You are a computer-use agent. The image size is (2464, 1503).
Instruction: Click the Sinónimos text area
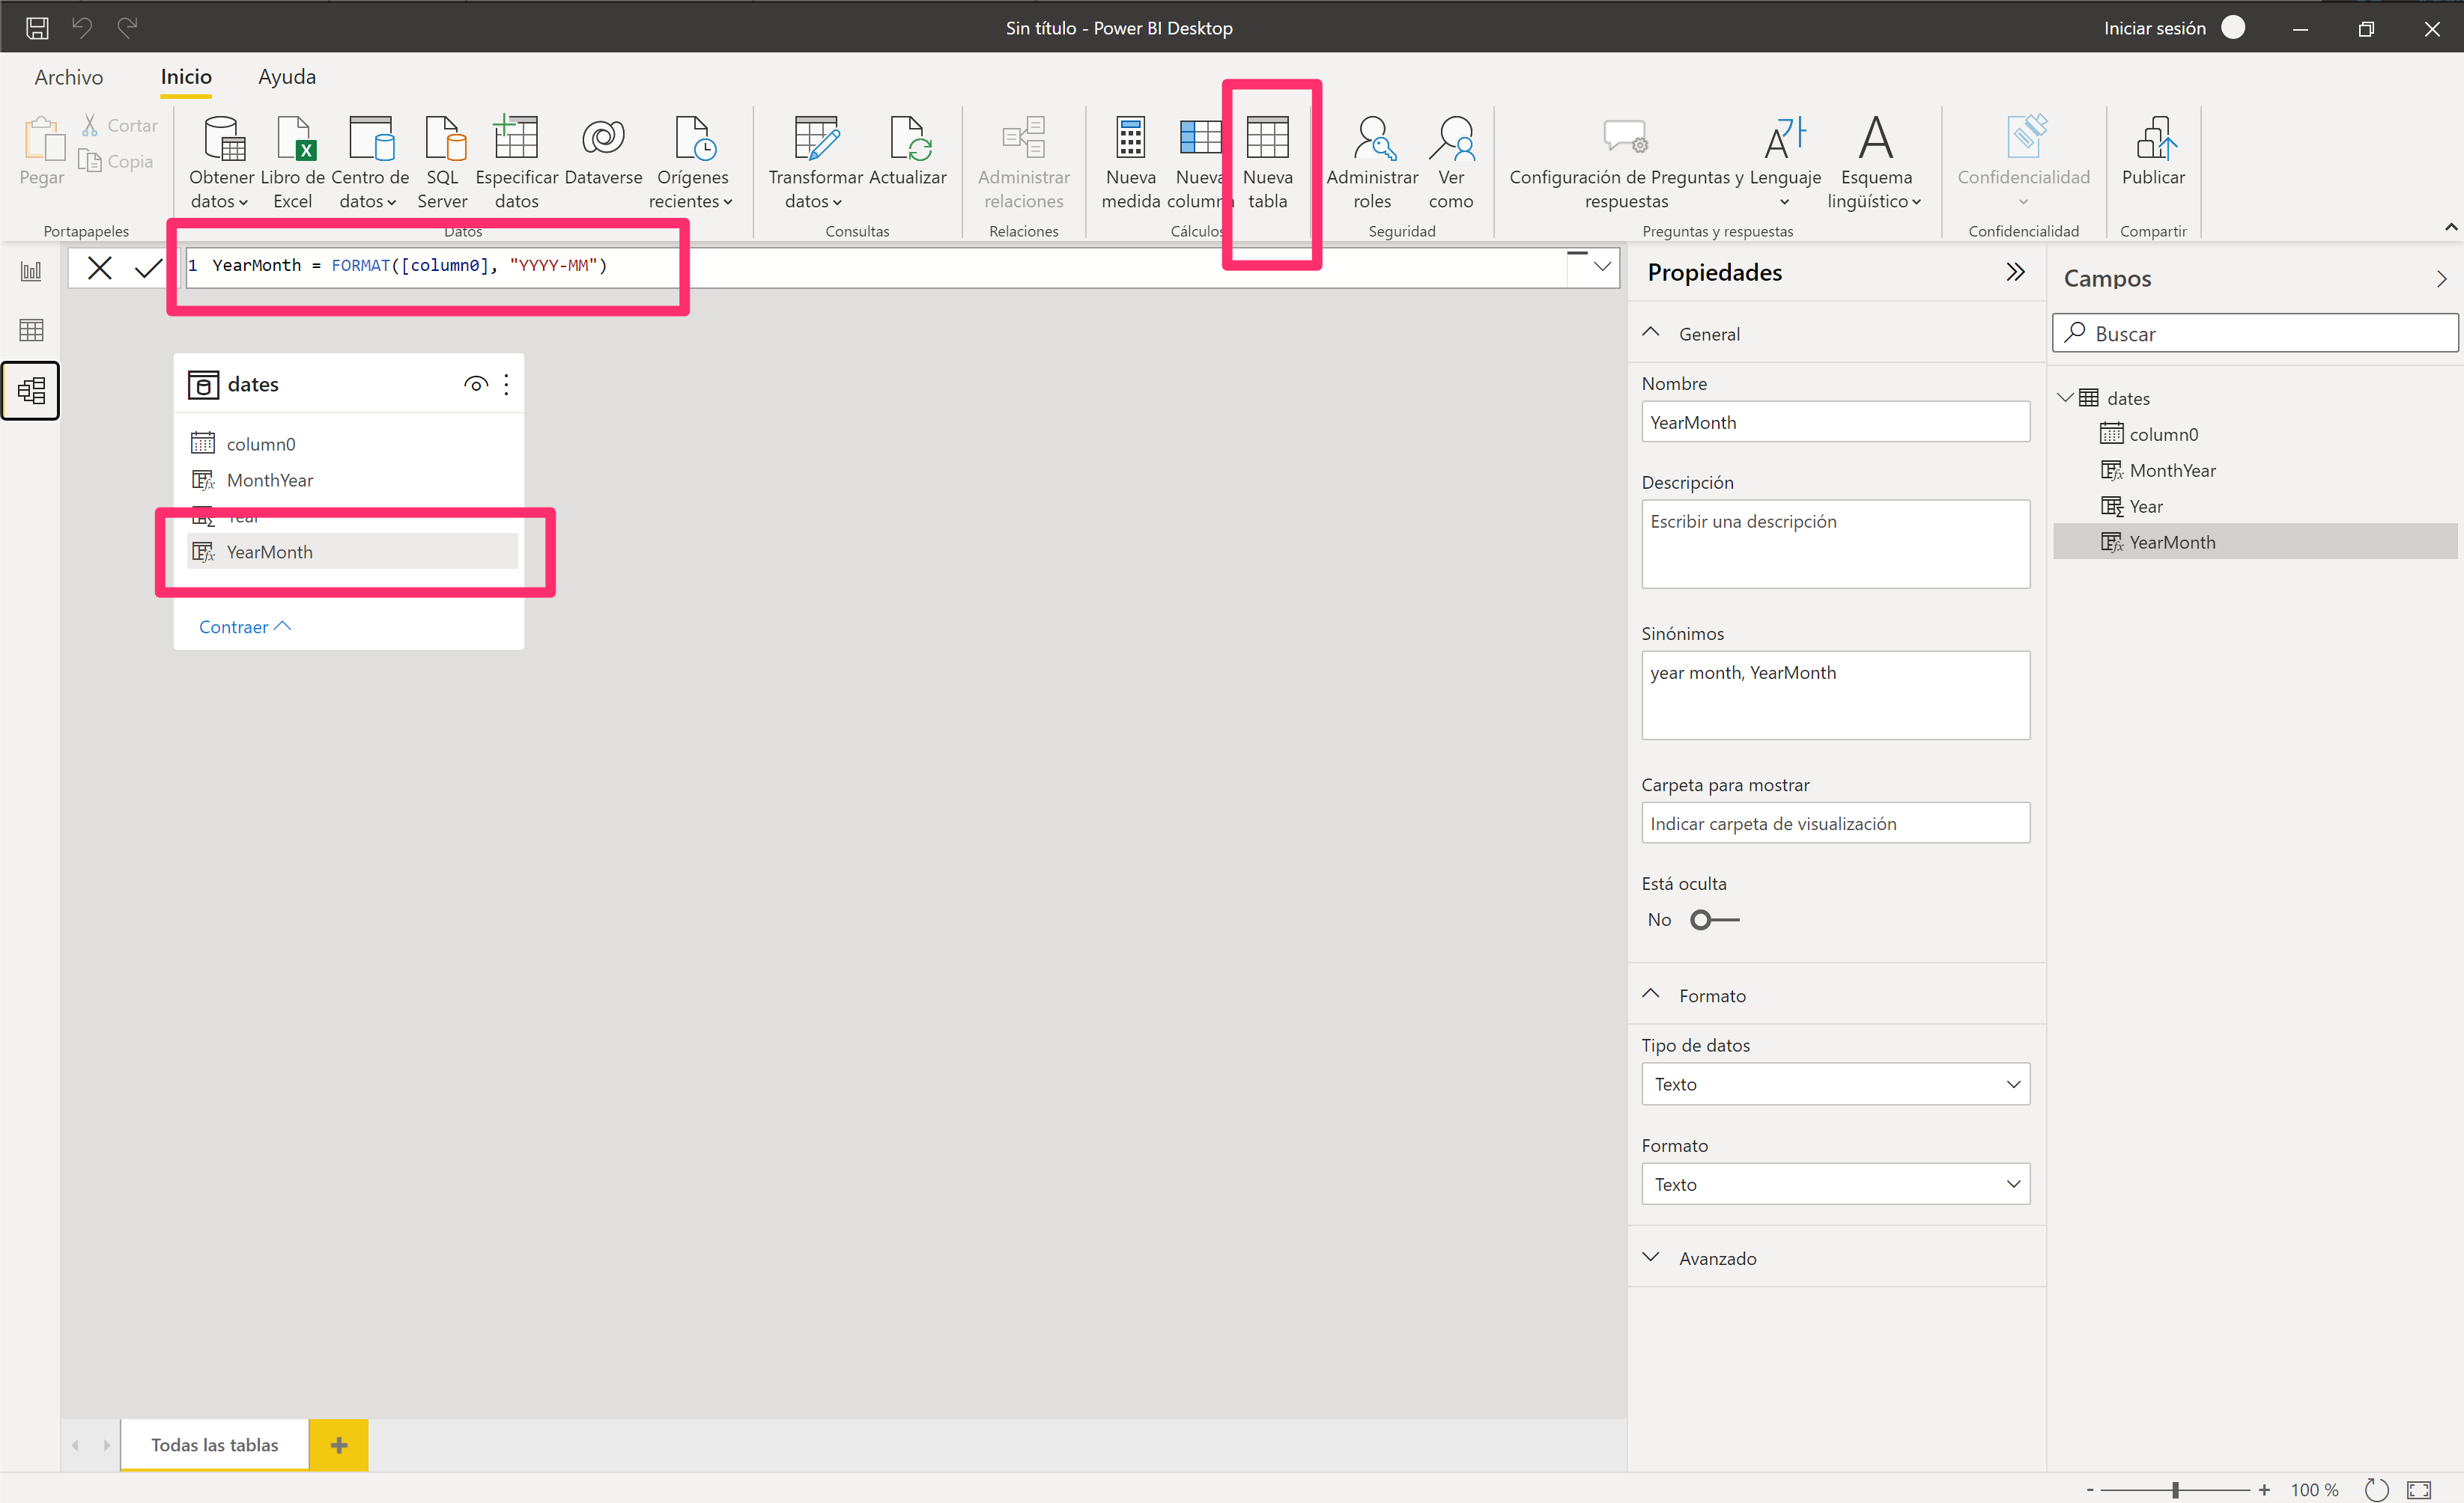pyautogui.click(x=1835, y=695)
